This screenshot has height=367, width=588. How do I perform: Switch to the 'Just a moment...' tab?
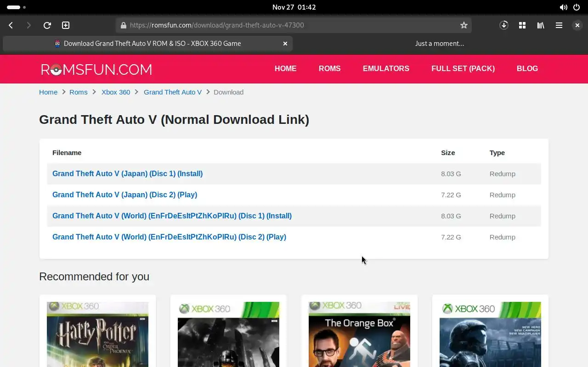tap(440, 44)
